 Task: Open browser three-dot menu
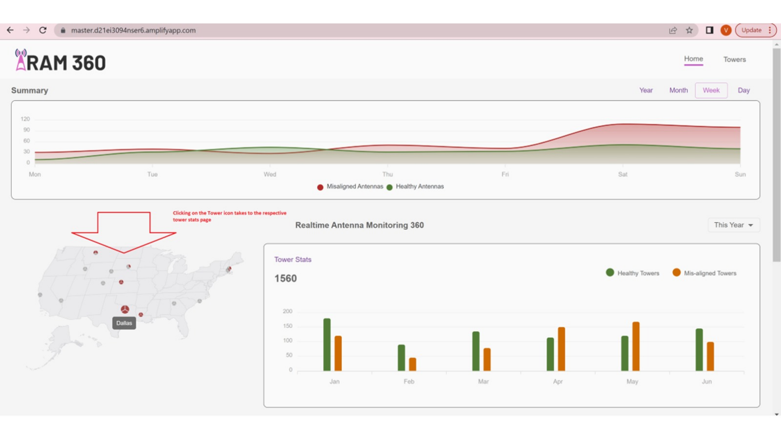pyautogui.click(x=770, y=30)
